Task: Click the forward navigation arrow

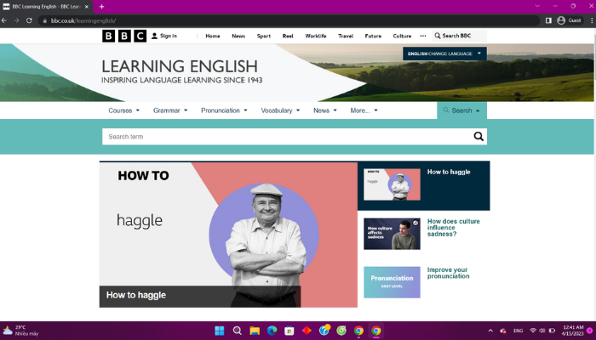Action: 16,20
